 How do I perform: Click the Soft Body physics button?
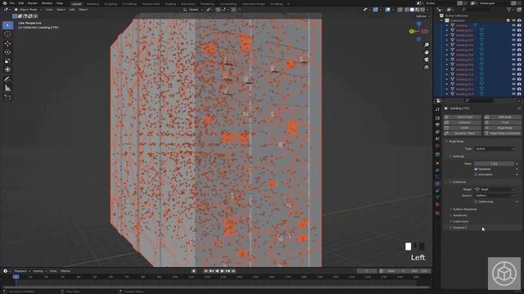coord(502,117)
